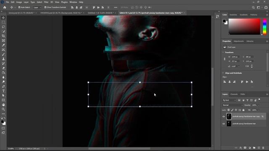Hide the bottom portrait young handsome man layer
The image size is (269, 151).
(224, 124)
